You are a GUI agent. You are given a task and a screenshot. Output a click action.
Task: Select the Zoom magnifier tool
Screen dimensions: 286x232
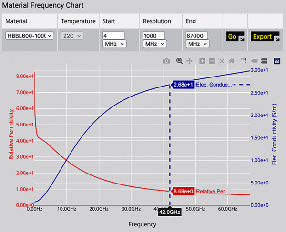pyautogui.click(x=179, y=61)
